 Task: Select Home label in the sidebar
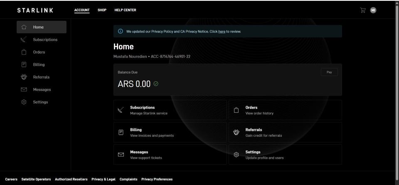coord(38,27)
